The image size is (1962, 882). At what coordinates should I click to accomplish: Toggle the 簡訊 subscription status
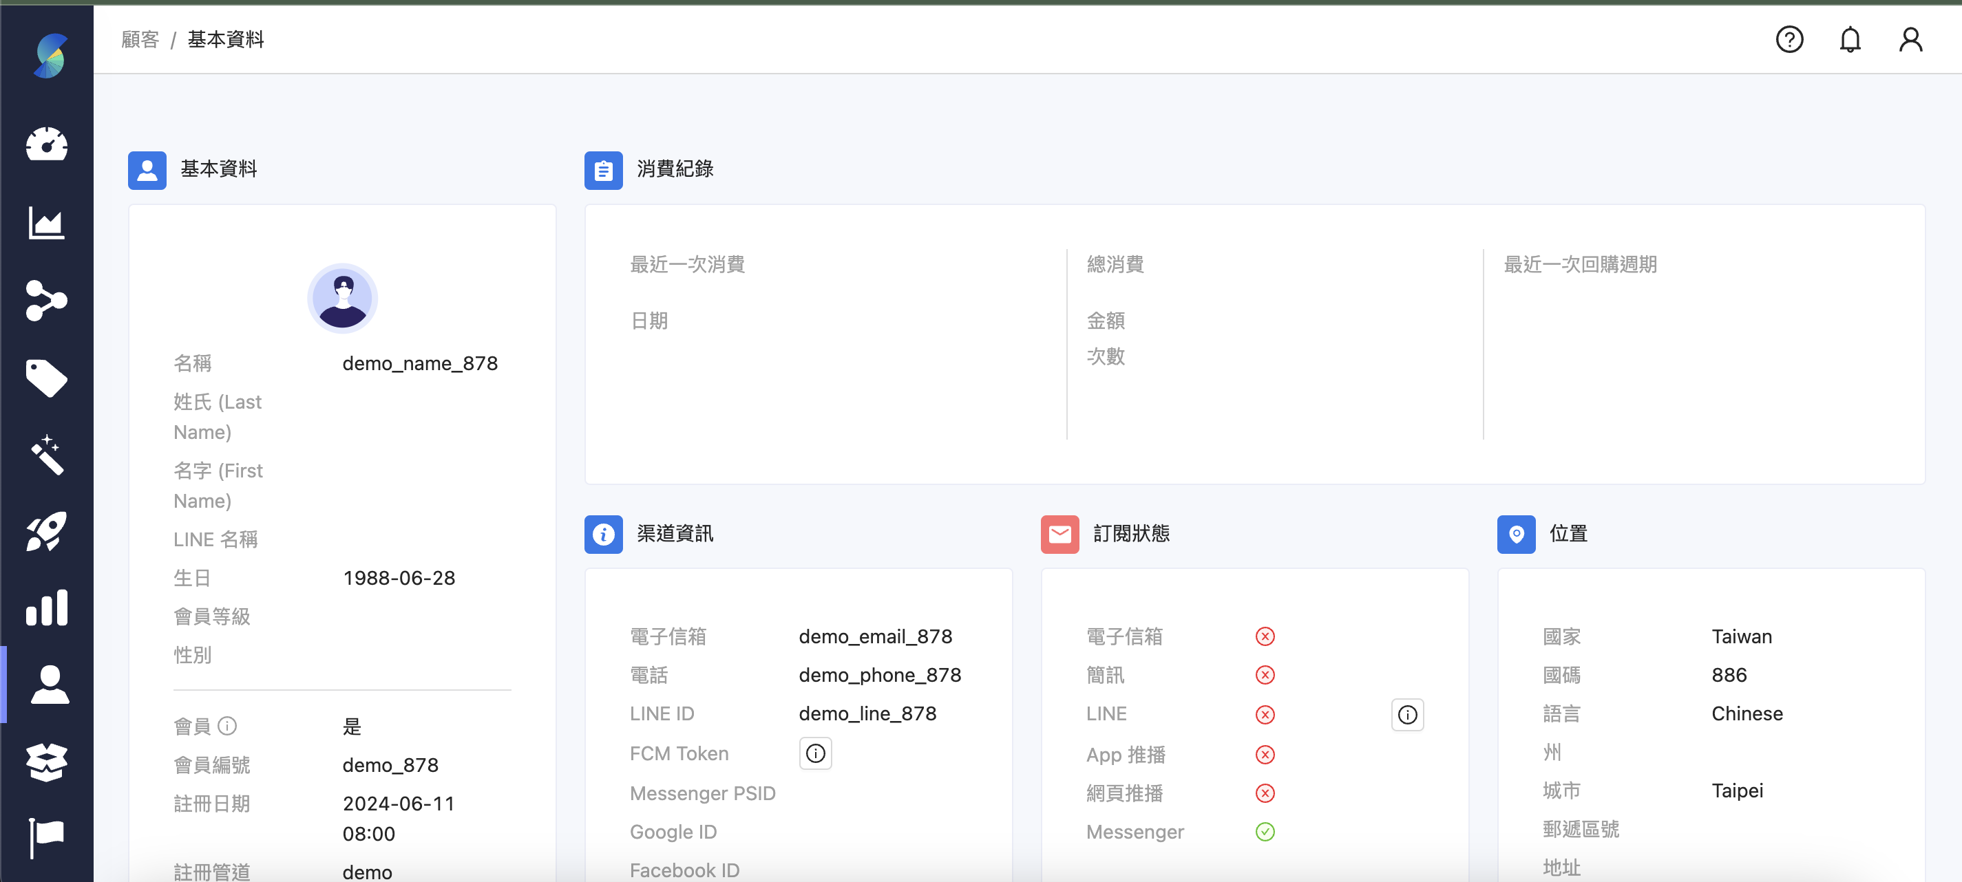tap(1265, 675)
